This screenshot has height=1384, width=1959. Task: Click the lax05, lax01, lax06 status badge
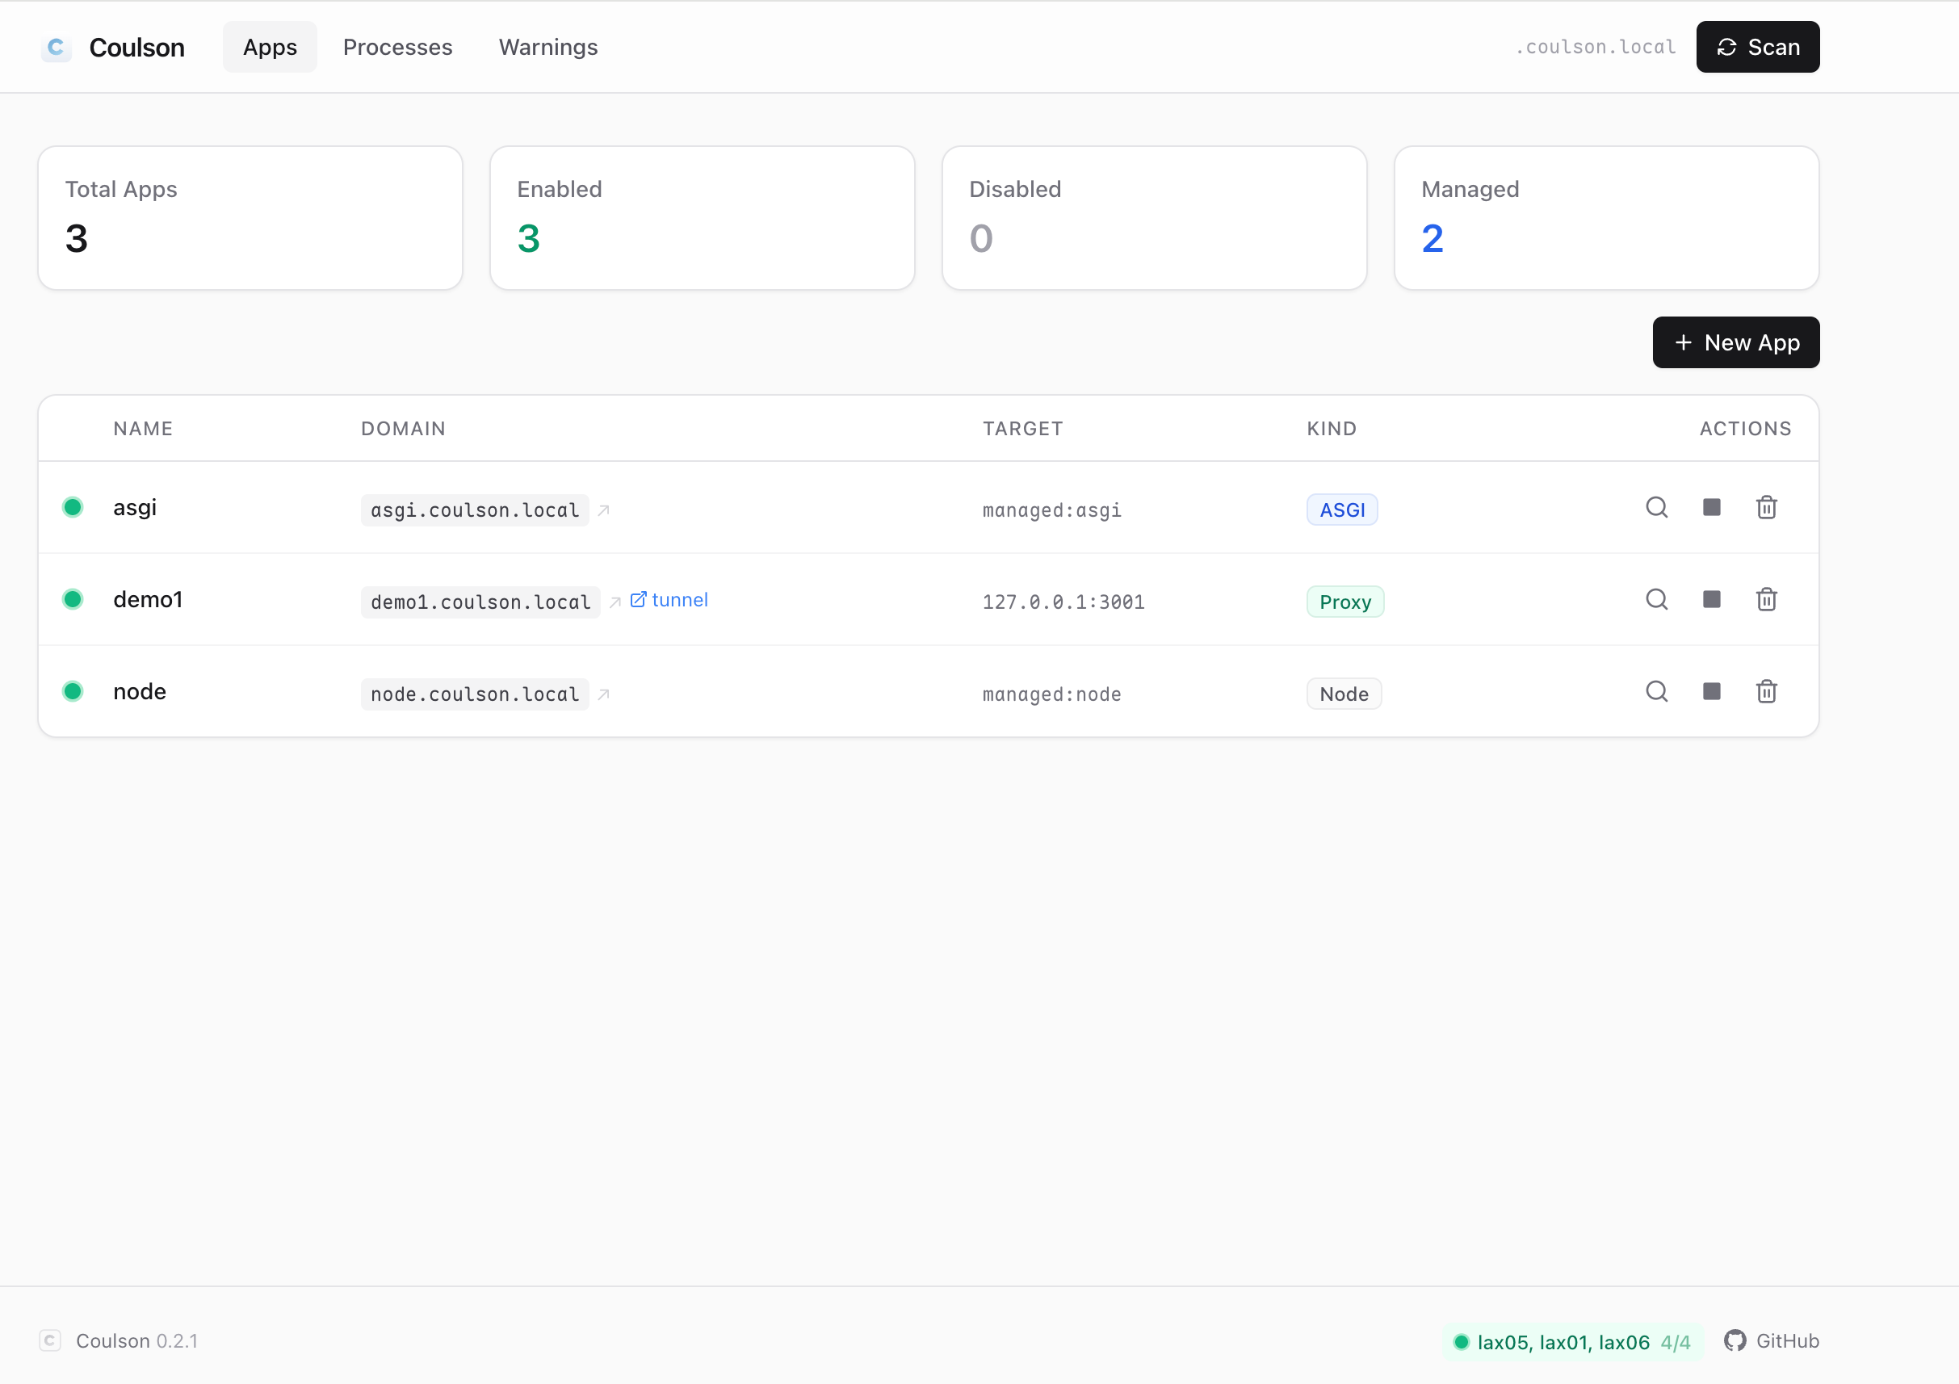[1571, 1342]
